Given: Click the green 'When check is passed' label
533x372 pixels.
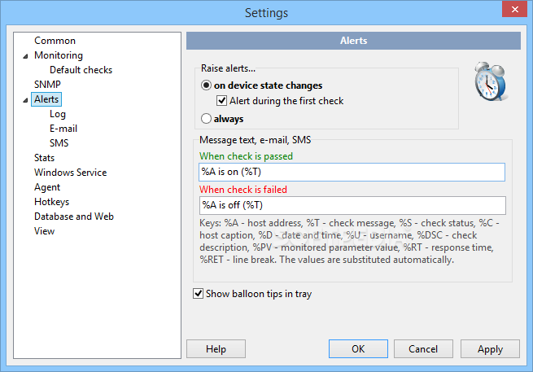Looking at the screenshot, I should click(246, 156).
